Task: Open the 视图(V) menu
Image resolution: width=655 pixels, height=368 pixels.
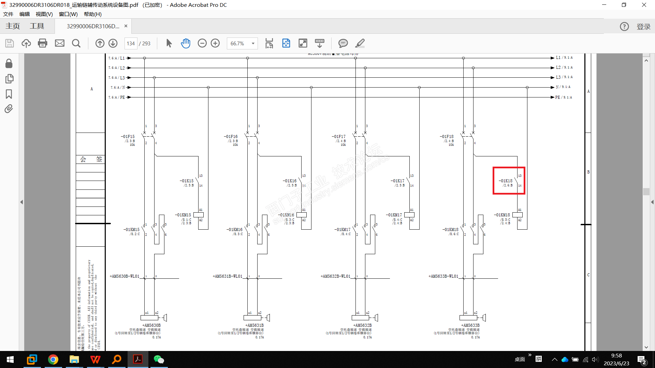Action: pos(44,14)
